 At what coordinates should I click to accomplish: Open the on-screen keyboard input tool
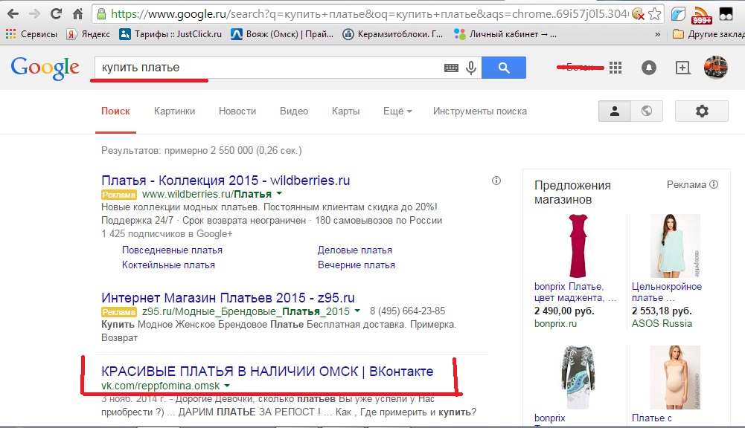tap(451, 68)
